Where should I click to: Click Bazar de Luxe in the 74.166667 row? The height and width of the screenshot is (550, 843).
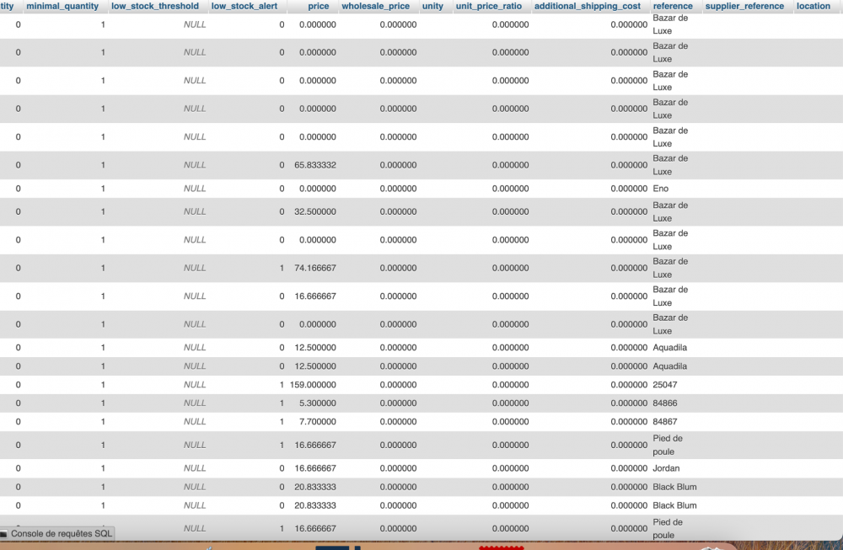click(670, 268)
